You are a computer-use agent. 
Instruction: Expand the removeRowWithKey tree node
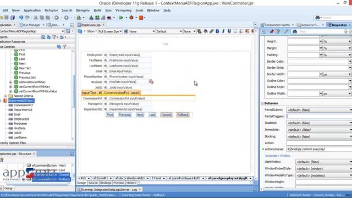tap(10, 82)
